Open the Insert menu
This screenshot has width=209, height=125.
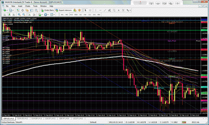click(x=20, y=6)
